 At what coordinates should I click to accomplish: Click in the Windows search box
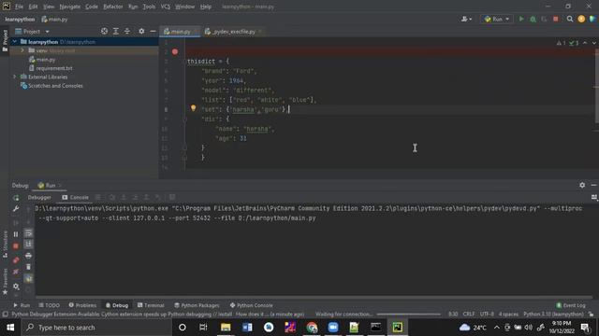point(95,328)
